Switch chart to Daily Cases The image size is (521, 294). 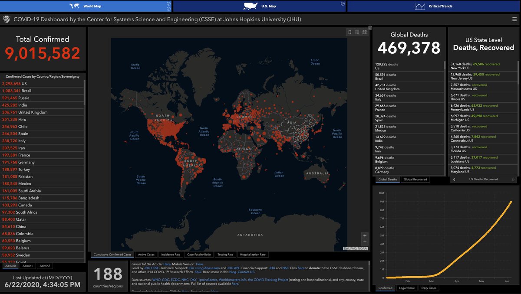(x=429, y=288)
